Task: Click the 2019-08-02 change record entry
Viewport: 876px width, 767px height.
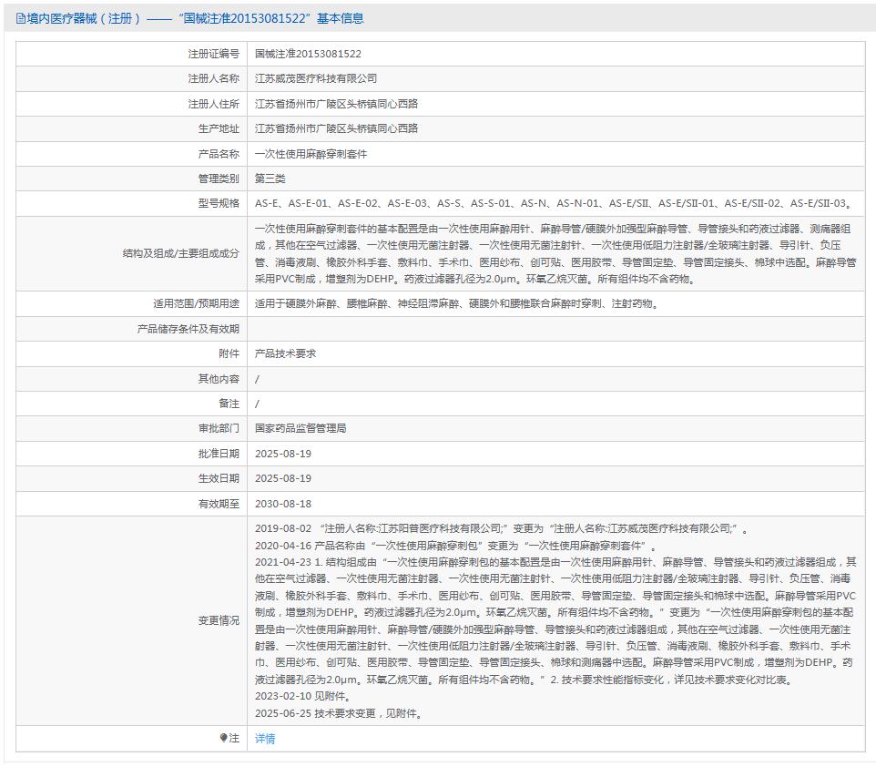Action: [x=501, y=528]
